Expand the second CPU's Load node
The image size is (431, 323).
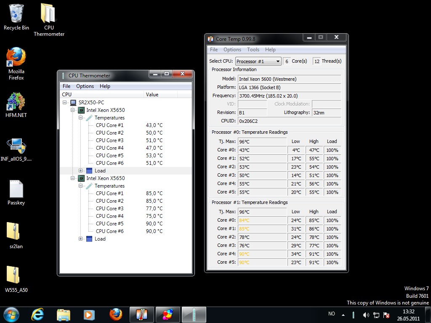click(80, 239)
